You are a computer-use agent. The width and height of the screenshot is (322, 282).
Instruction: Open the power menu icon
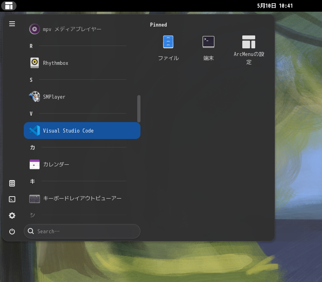pyautogui.click(x=12, y=231)
